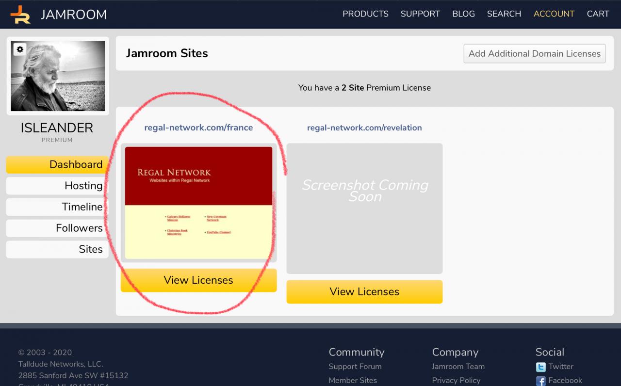This screenshot has height=386, width=621.
Task: Open the Search page
Action: tap(504, 14)
